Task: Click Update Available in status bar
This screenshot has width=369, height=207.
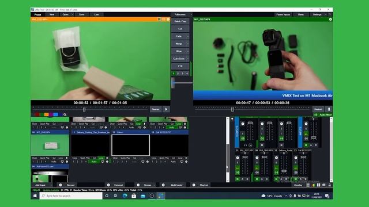Action: click(x=51, y=190)
